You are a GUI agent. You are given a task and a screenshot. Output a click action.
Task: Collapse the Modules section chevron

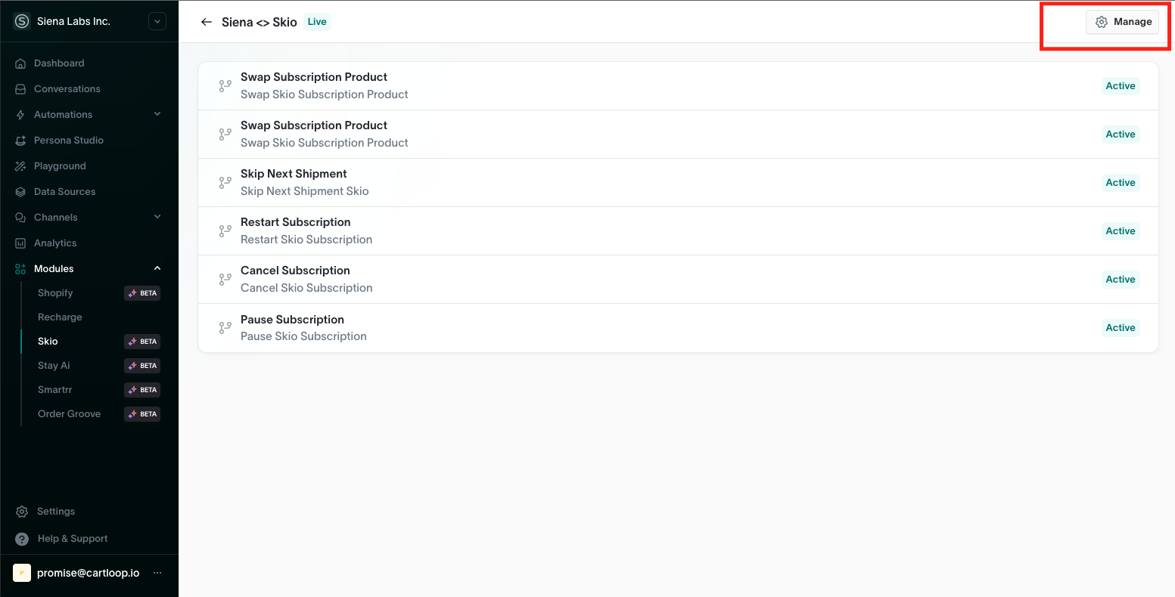pos(157,268)
